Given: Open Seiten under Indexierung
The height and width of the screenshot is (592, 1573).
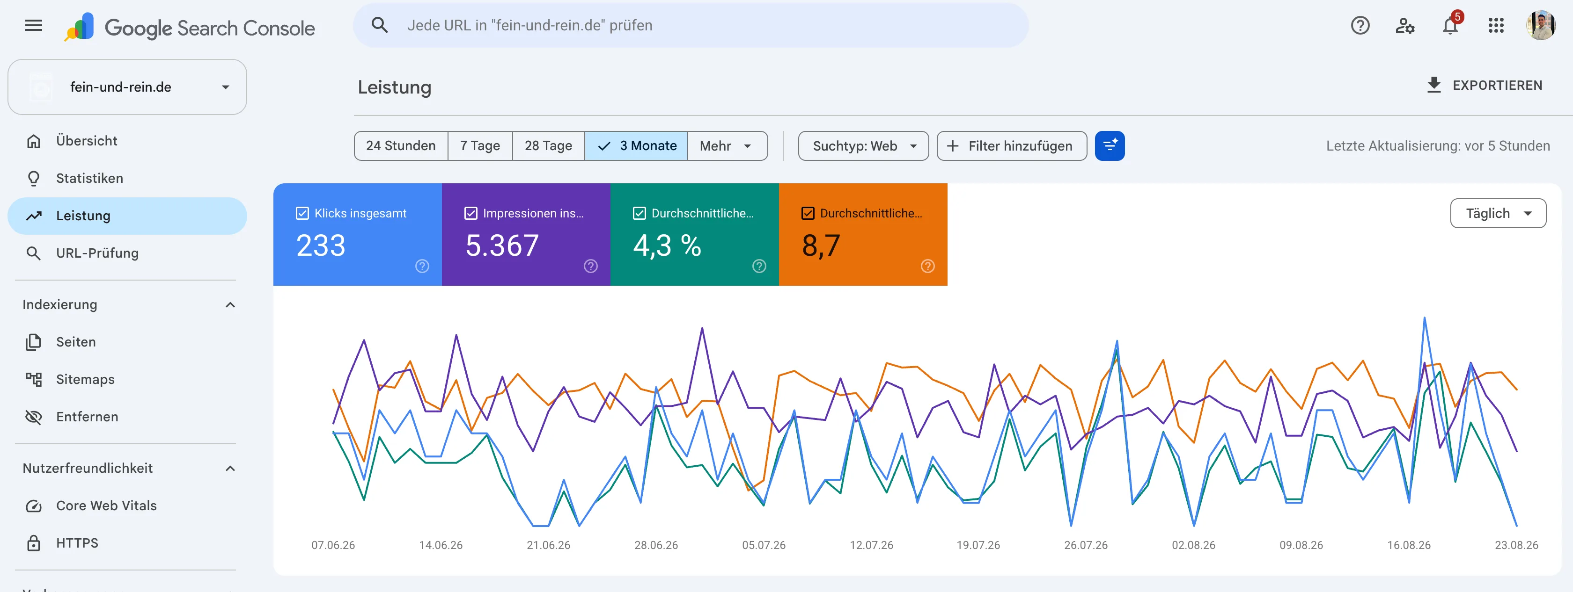Looking at the screenshot, I should click(x=127, y=342).
